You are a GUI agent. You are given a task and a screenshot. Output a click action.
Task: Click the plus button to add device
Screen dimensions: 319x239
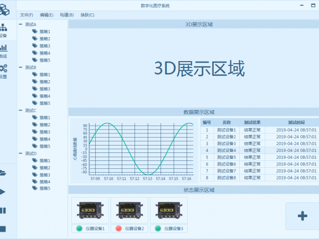(302, 216)
